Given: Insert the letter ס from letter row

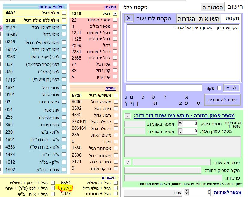Looking at the screenshot, I should click(x=198, y=103).
